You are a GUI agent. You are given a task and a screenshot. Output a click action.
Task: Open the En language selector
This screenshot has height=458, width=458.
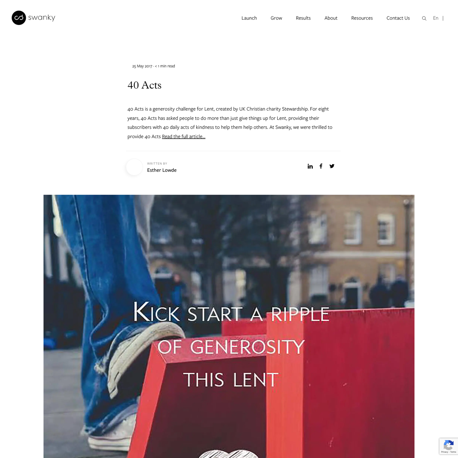pyautogui.click(x=435, y=18)
